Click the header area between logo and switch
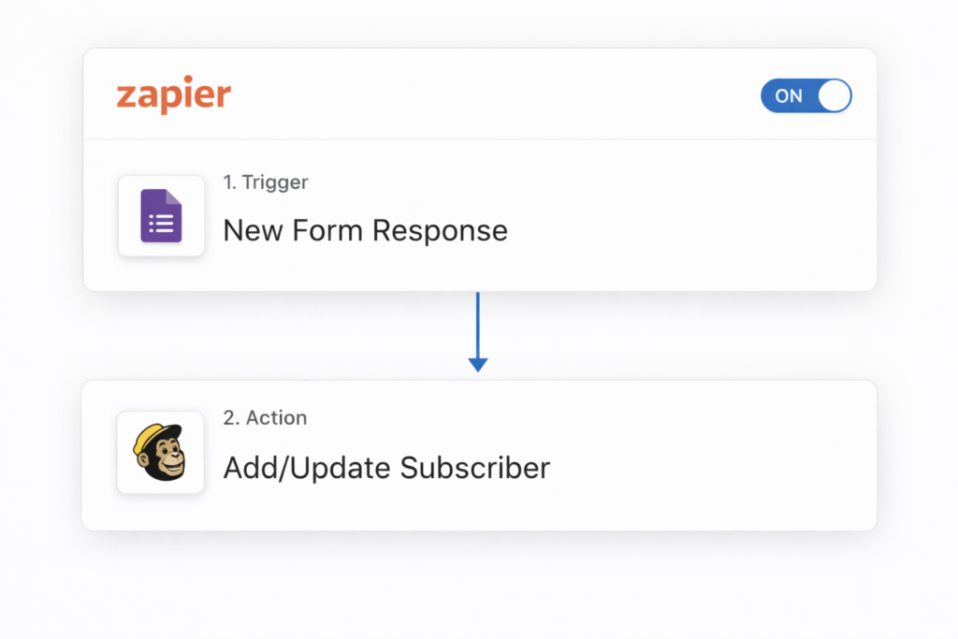Viewport: 958px width, 639px height. click(496, 94)
